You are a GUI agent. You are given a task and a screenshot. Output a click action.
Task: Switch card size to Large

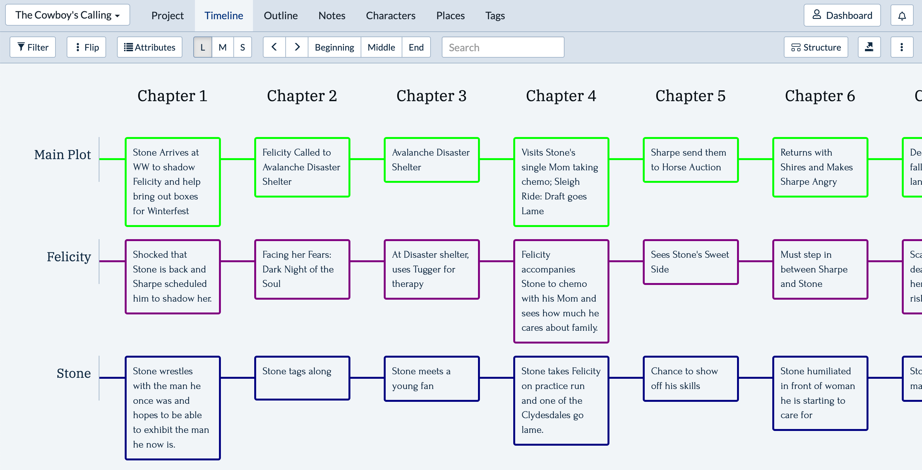click(203, 47)
